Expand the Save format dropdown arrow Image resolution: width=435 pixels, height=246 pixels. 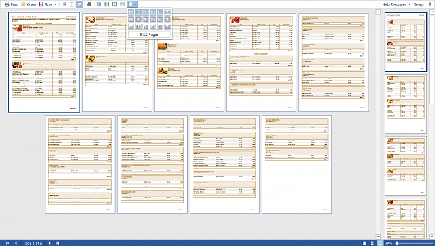tap(55, 4)
